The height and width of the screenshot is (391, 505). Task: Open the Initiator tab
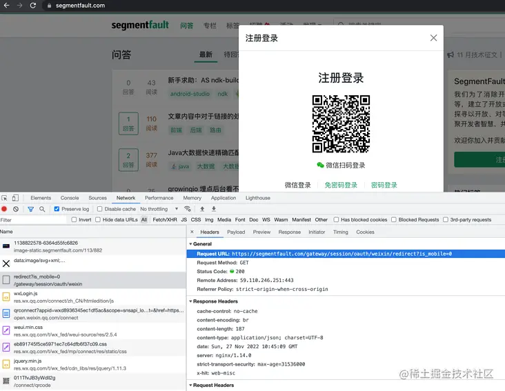pyautogui.click(x=317, y=232)
